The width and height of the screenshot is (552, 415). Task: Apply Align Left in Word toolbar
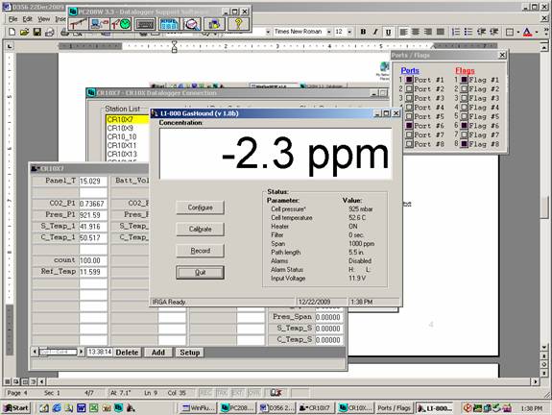click(403, 32)
